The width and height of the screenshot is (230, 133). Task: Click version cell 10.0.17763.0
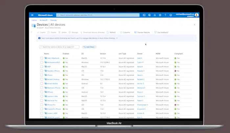[105, 79]
